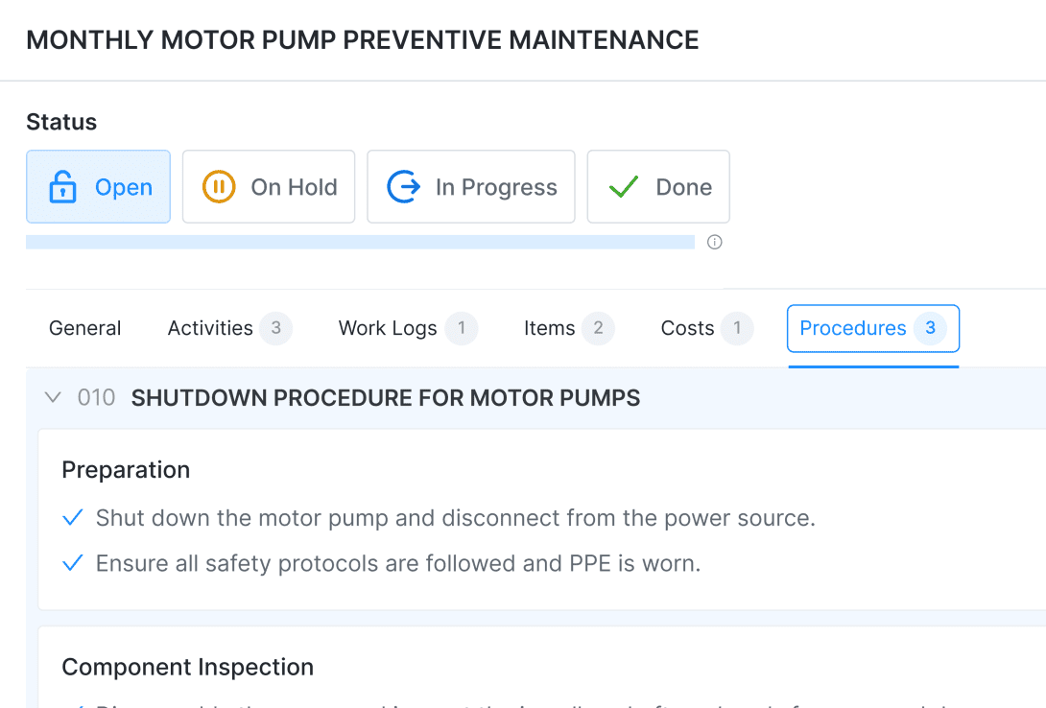
Task: Set status to In Progress
Action: click(471, 187)
